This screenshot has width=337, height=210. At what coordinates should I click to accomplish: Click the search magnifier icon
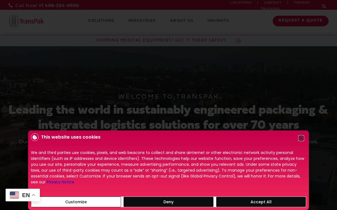[324, 6]
